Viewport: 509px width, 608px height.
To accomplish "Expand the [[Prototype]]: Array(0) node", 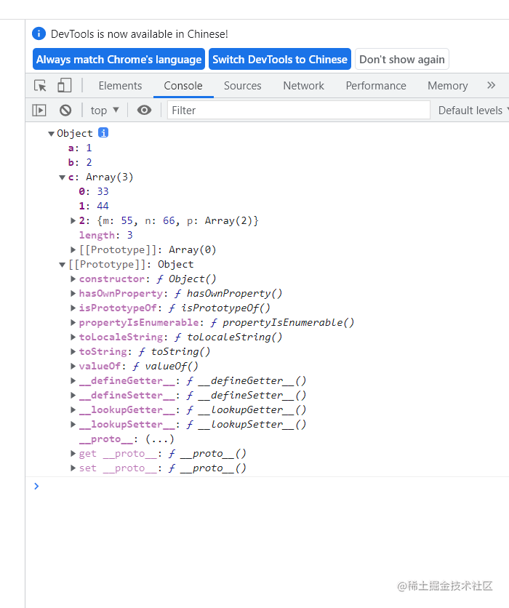I will [73, 249].
